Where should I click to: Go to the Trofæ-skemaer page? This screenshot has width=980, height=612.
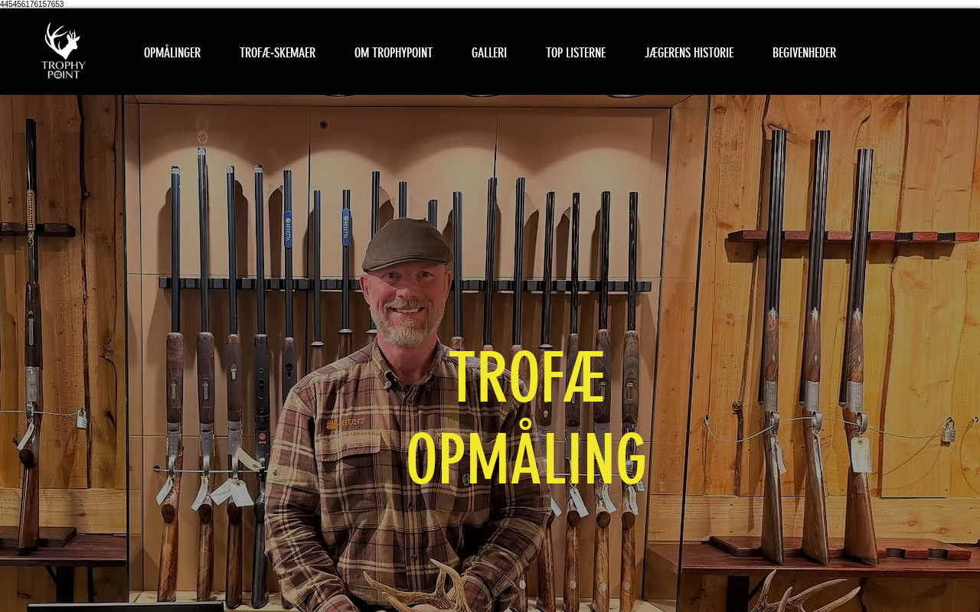click(277, 53)
